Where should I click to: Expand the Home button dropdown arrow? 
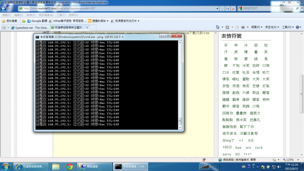[x=222, y=27]
